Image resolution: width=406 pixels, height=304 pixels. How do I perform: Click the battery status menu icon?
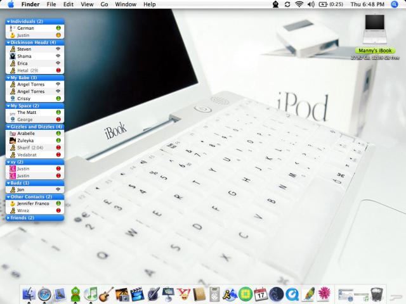(331, 4)
